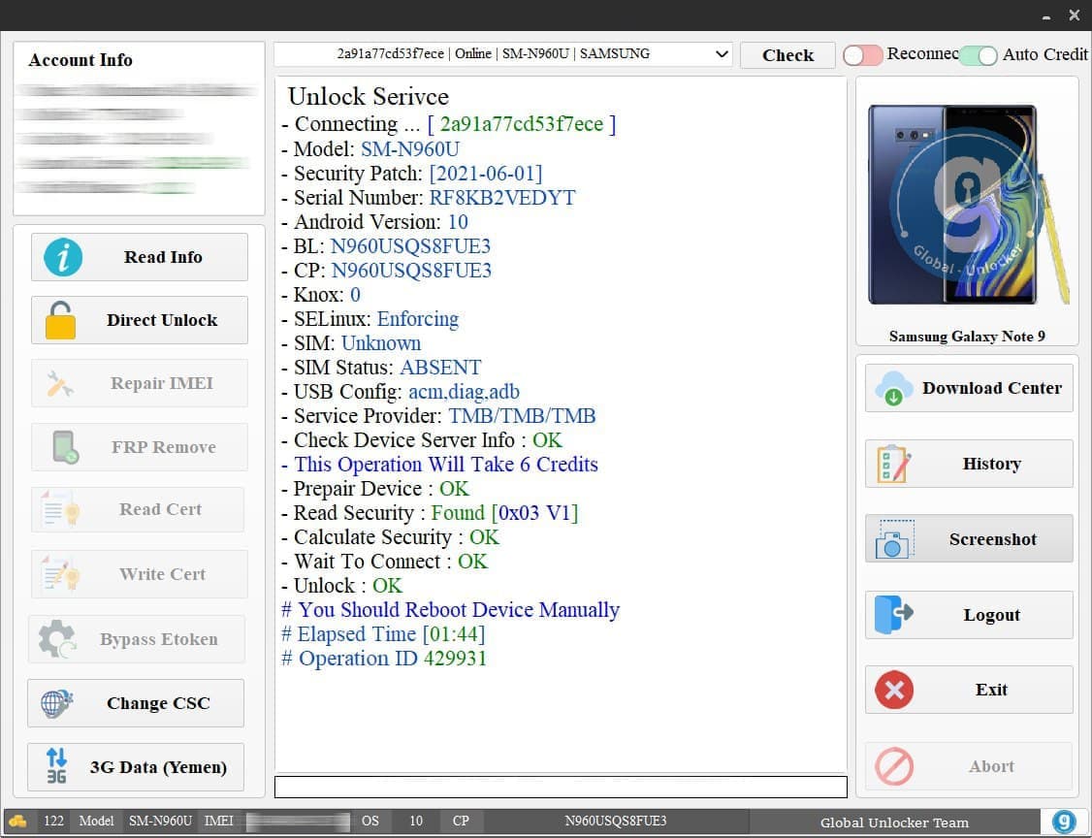Click the FRP Remove phone icon

coord(66,447)
